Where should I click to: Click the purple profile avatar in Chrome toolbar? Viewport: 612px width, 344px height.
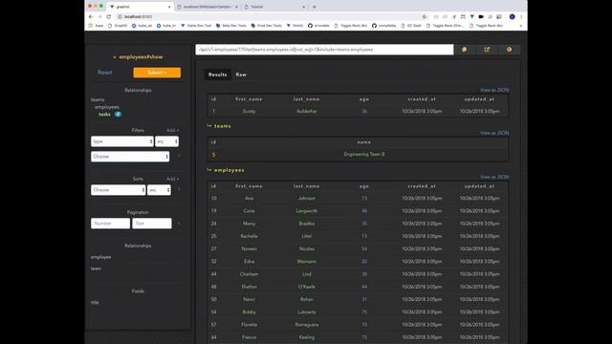[513, 17]
